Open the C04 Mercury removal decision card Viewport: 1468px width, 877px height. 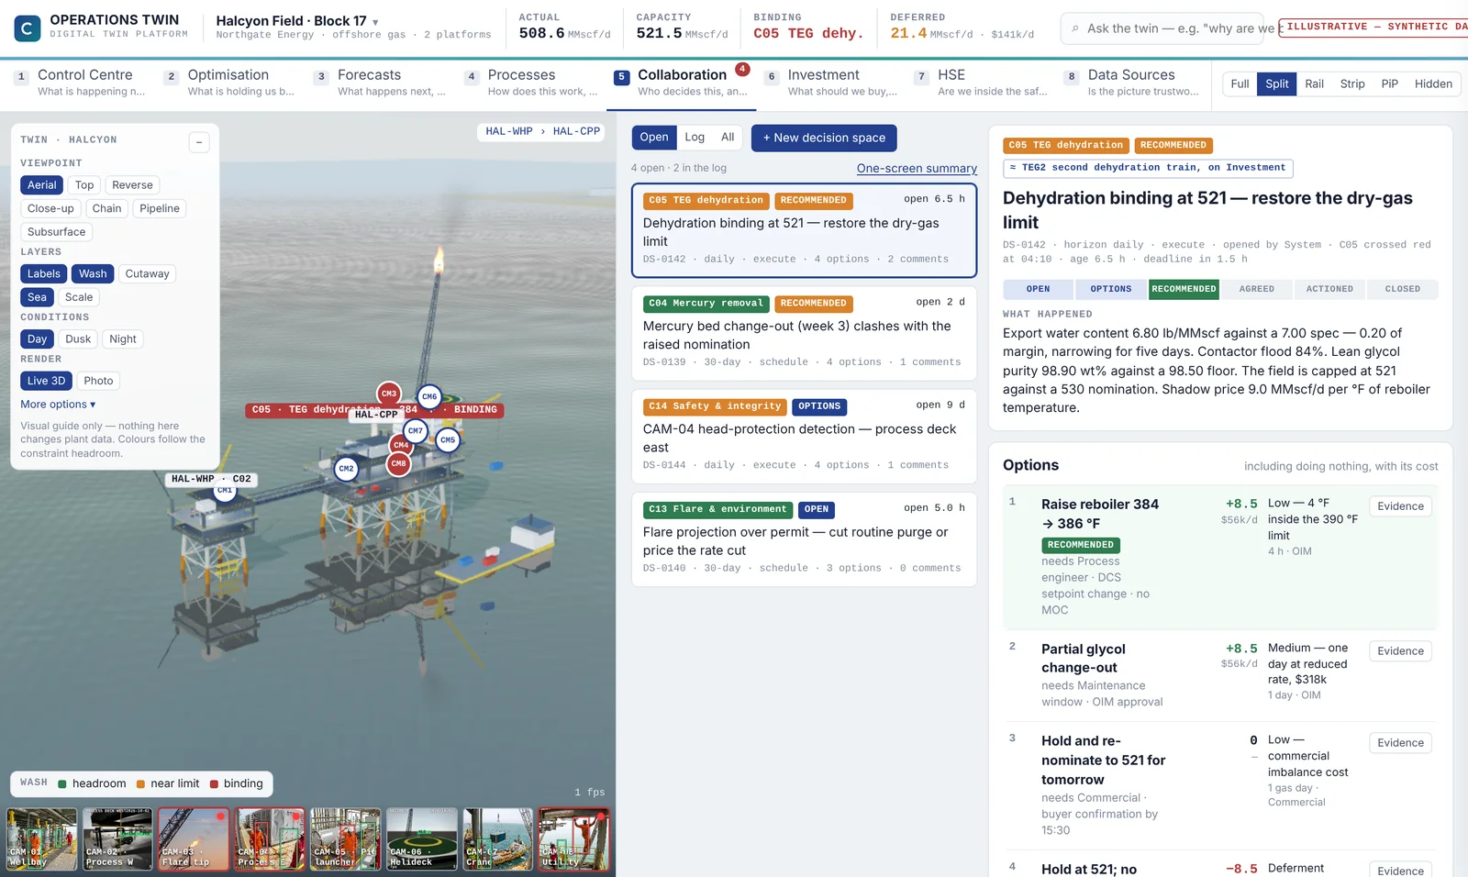[804, 334]
